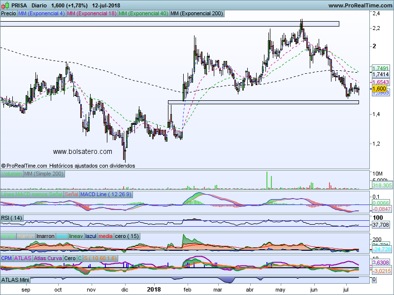Select the Señal label in MACD panel
394x295 pixels.
pyautogui.click(x=71, y=195)
